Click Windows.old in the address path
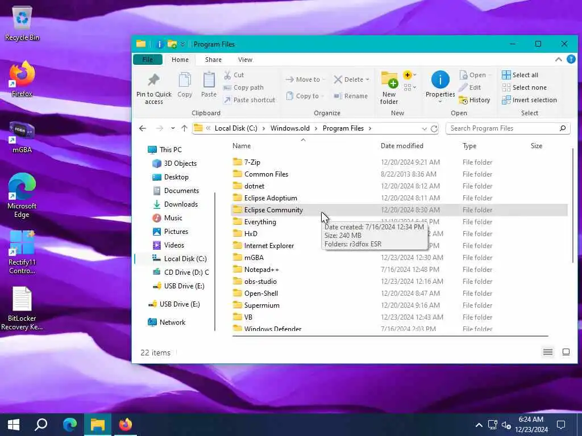The image size is (582, 436). pyautogui.click(x=290, y=128)
